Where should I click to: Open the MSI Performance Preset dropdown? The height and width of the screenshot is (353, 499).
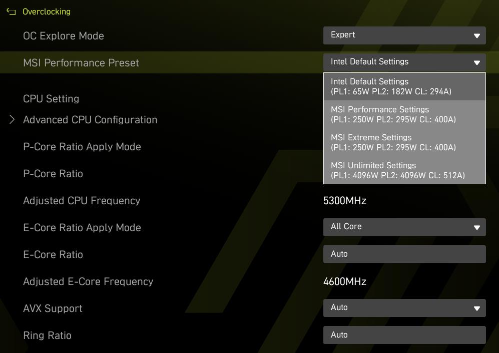coord(404,62)
